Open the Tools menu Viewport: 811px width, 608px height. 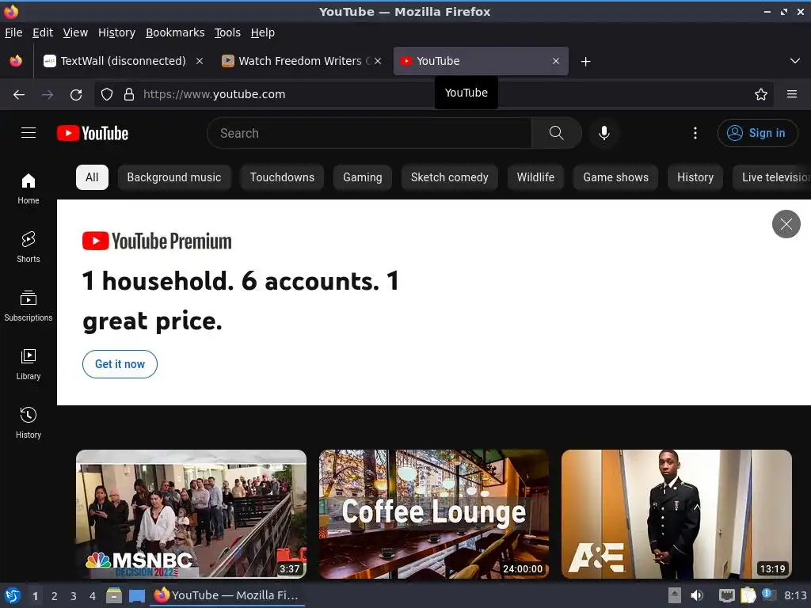pos(227,32)
